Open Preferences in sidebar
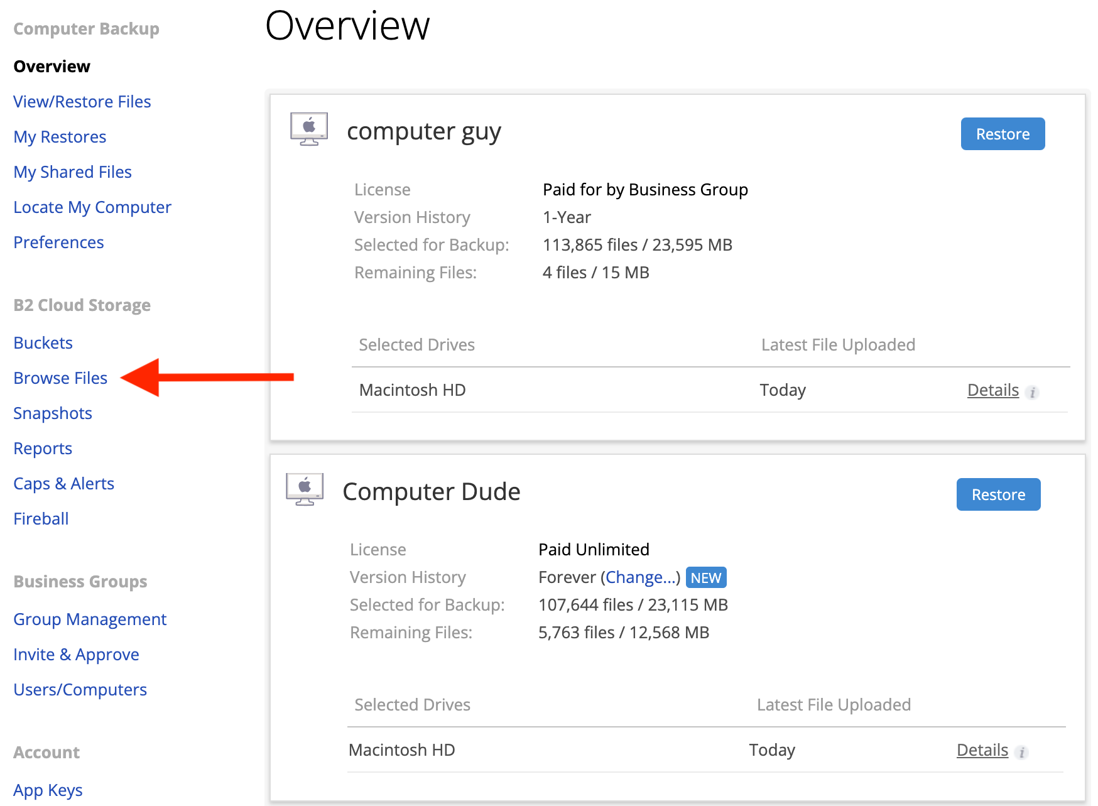The width and height of the screenshot is (1098, 806). click(x=58, y=242)
